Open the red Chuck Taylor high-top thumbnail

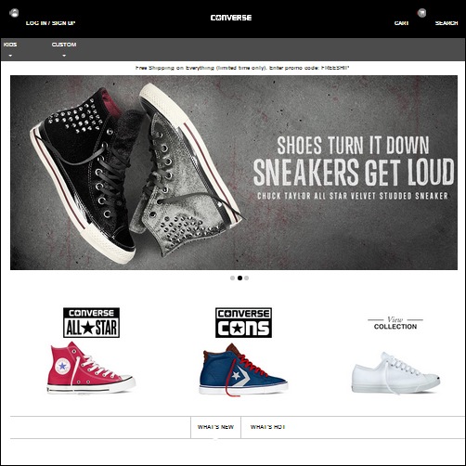(x=91, y=368)
